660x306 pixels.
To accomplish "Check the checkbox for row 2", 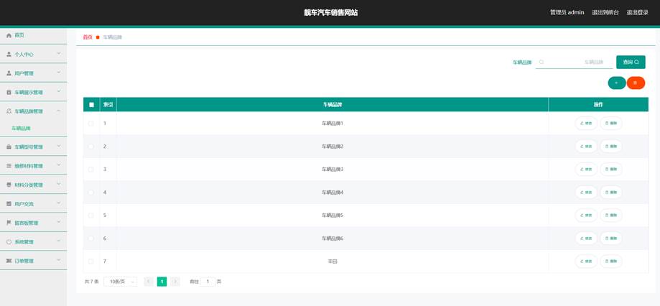I will [91, 147].
